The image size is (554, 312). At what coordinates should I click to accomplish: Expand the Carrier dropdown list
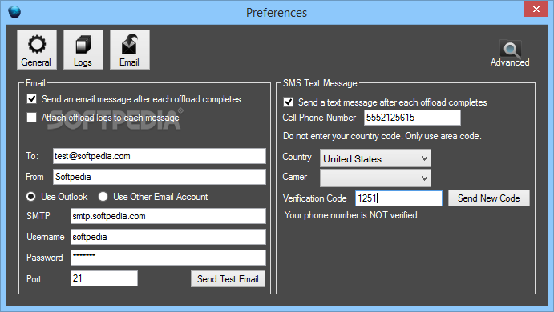pos(375,178)
